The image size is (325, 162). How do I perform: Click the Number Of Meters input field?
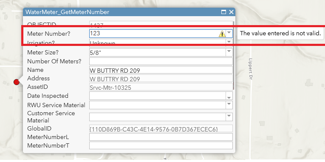click(161, 61)
